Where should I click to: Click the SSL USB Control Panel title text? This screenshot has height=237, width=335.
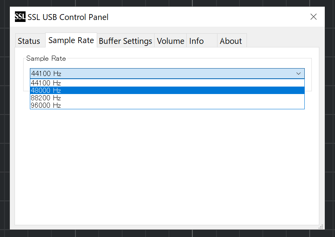[68, 17]
